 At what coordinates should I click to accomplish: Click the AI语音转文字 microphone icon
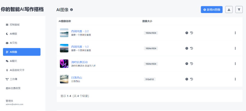tap(7, 70)
